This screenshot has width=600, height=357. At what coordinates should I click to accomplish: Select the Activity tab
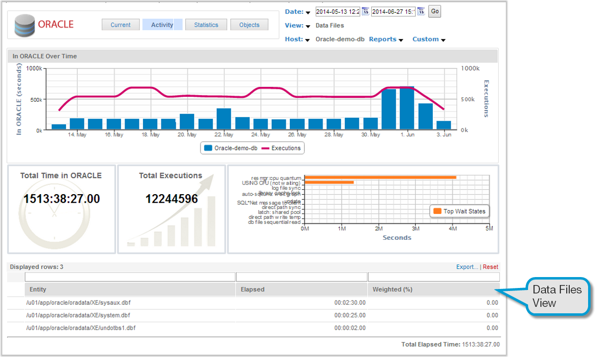tap(162, 25)
